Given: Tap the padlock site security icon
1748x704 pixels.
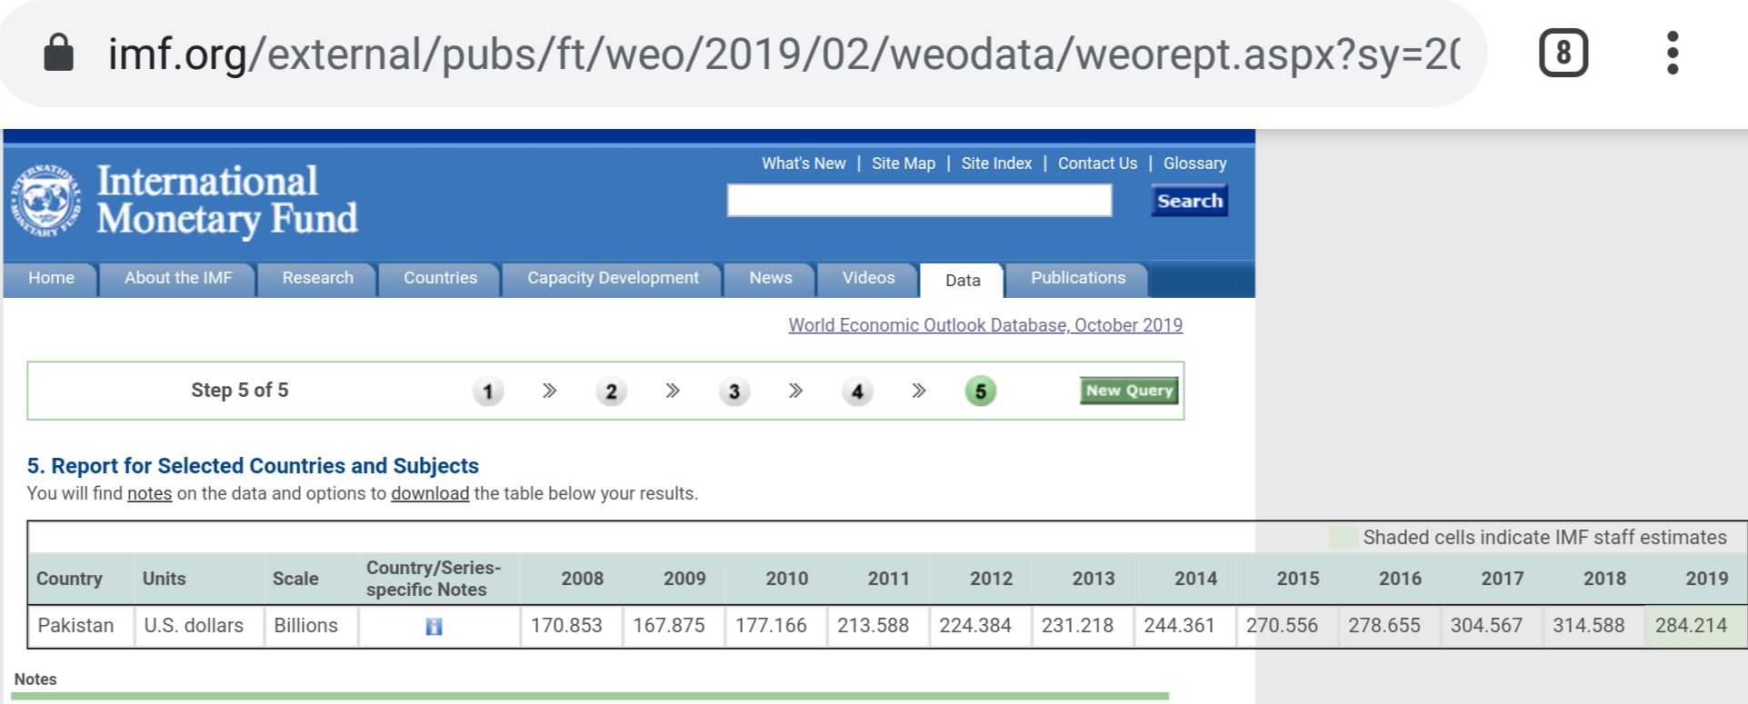Looking at the screenshot, I should (59, 52).
